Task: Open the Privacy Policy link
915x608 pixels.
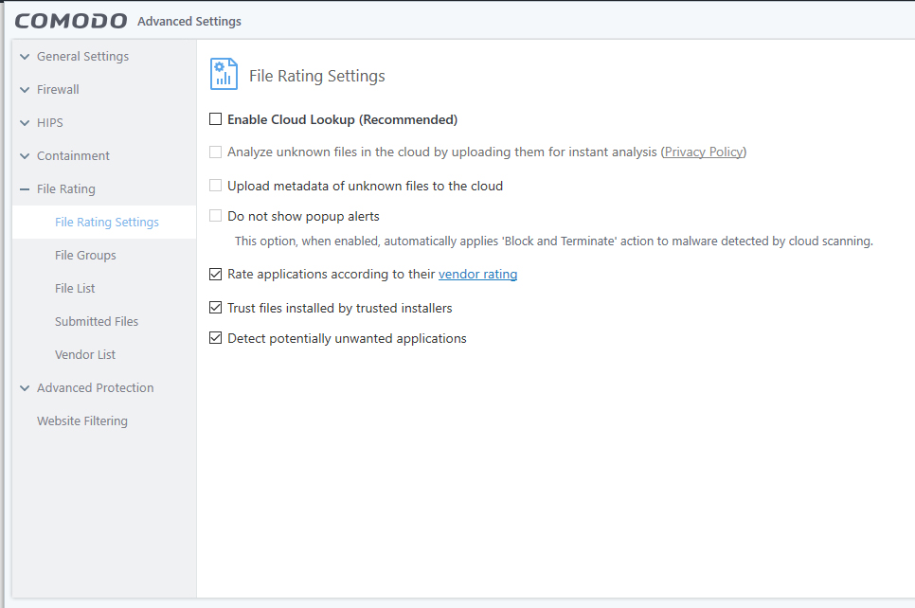Action: click(704, 152)
